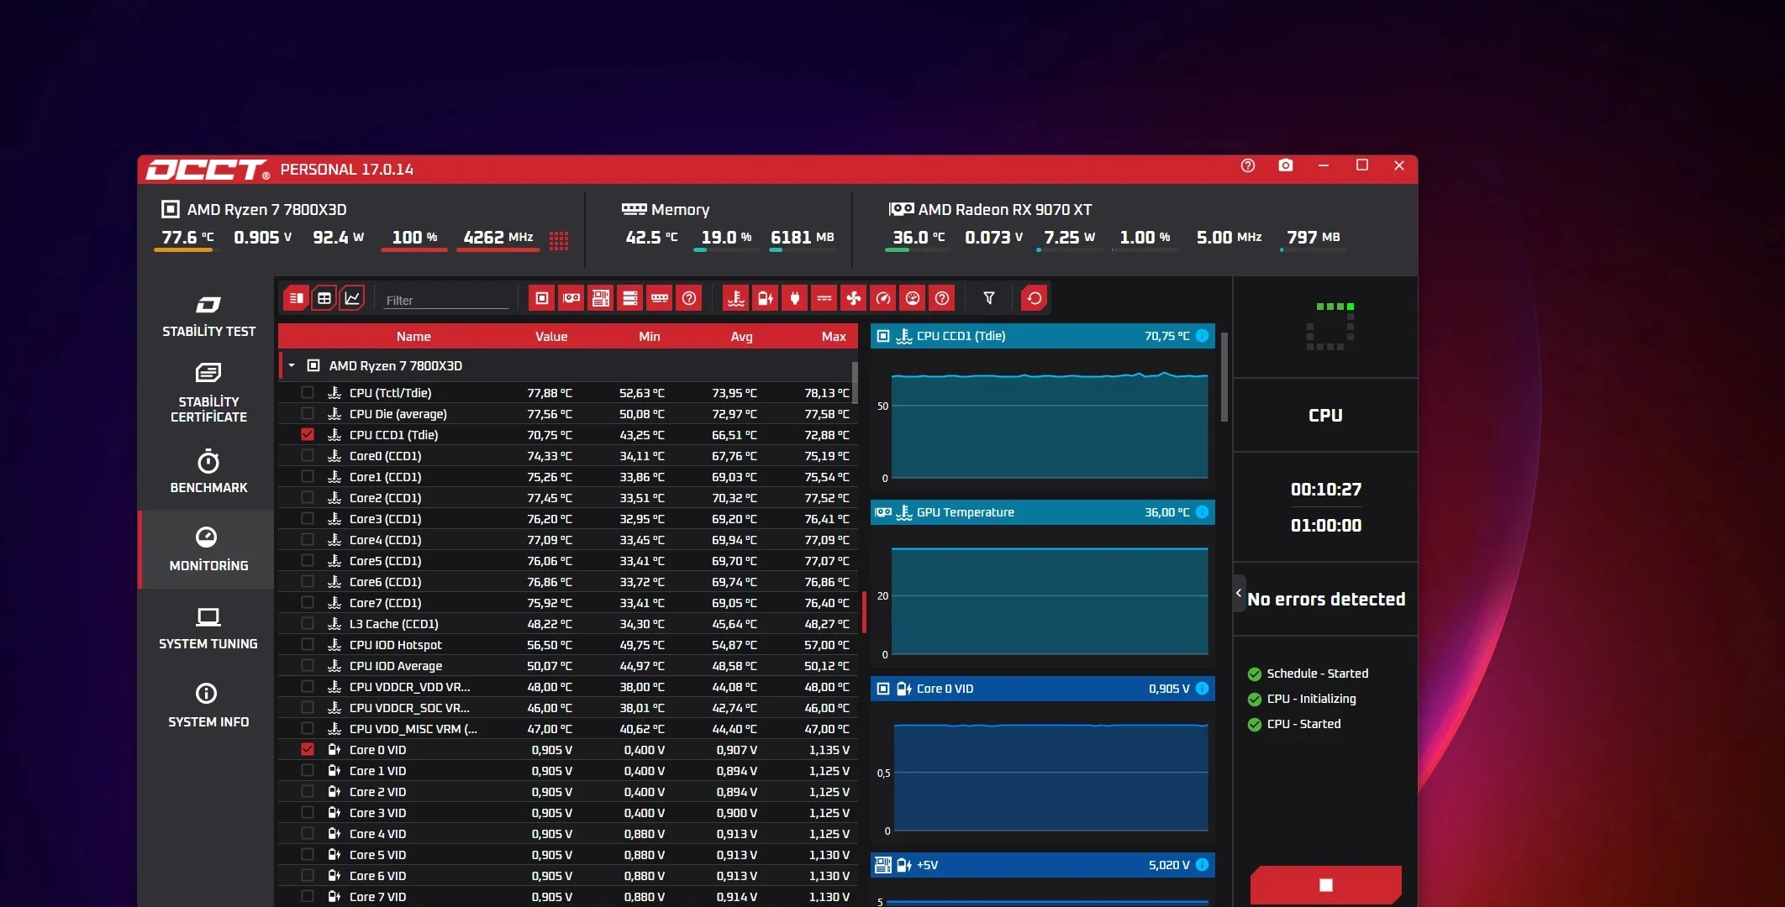
Task: Click the funnel filter icon
Action: click(x=989, y=298)
